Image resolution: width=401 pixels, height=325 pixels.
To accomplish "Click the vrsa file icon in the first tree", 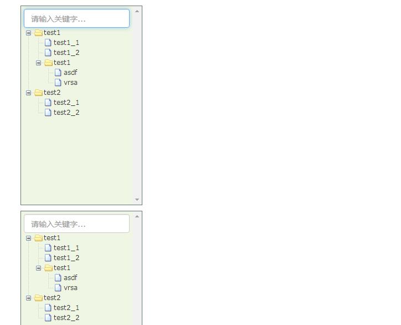I will click(x=58, y=83).
